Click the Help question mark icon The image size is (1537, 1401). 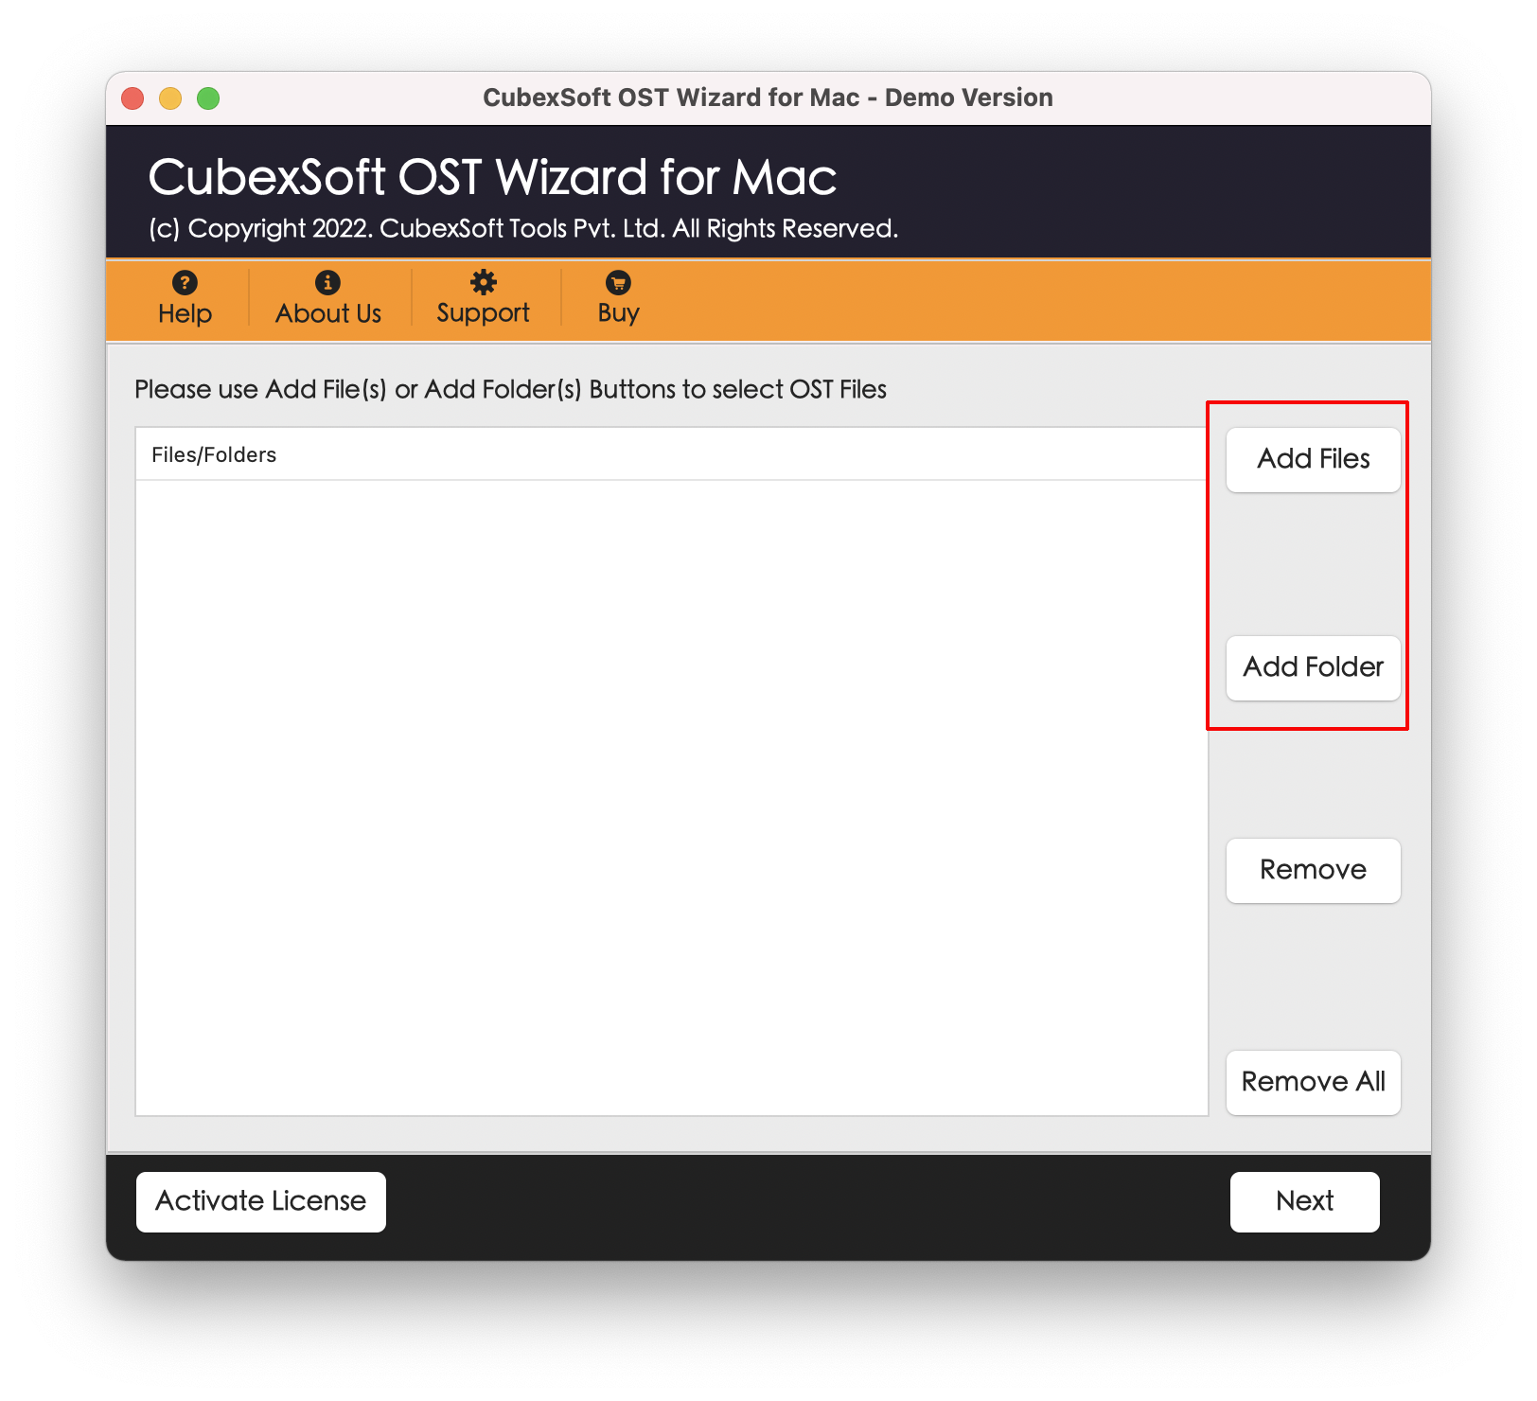(185, 282)
